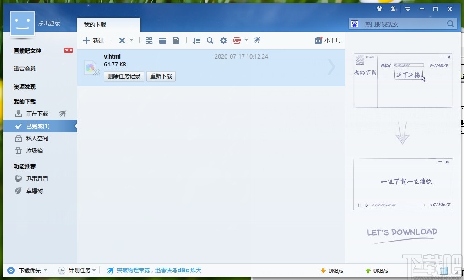The height and width of the screenshot is (280, 464).
Task: Click the 我的下载 sidebar heading
Action: 25,102
